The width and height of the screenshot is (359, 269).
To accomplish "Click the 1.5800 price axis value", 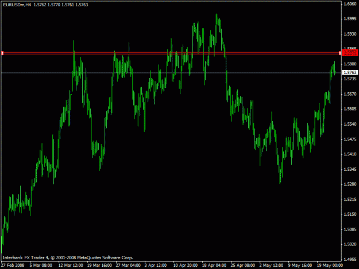I will pyautogui.click(x=350, y=64).
